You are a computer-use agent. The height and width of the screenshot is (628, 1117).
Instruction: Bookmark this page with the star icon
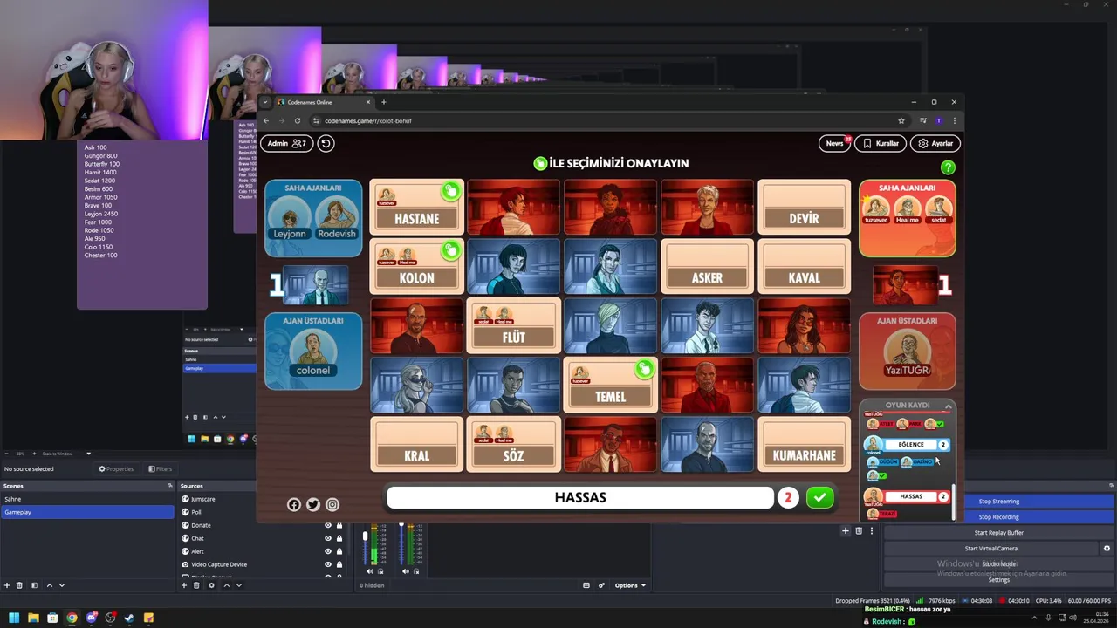901,120
